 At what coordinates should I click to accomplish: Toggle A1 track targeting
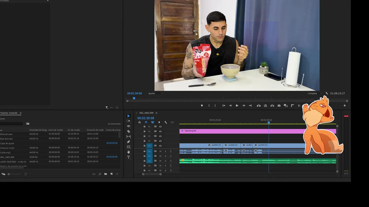(149, 151)
